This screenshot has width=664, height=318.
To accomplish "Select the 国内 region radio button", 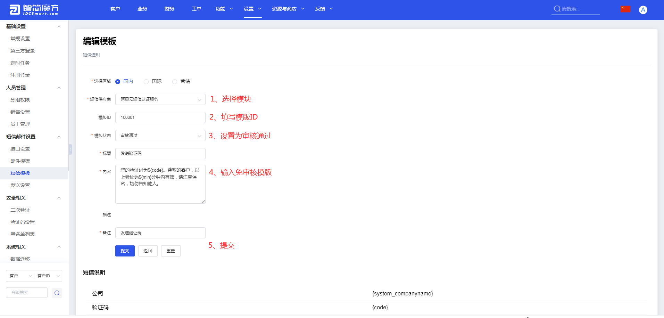I will point(118,82).
